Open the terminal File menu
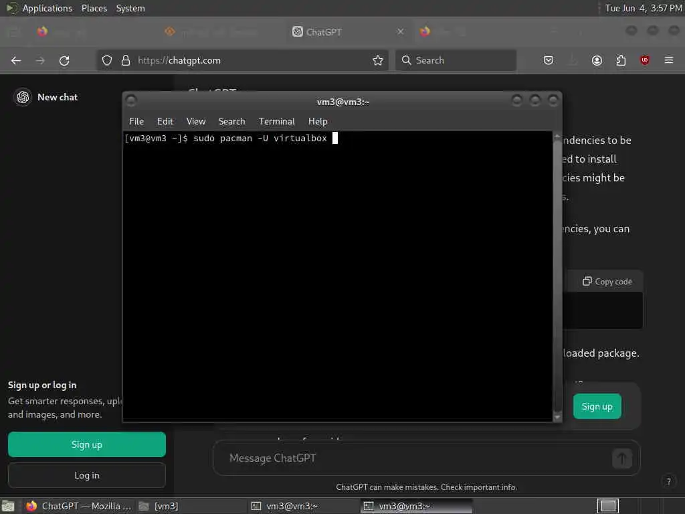This screenshot has height=514, width=685. tap(136, 122)
